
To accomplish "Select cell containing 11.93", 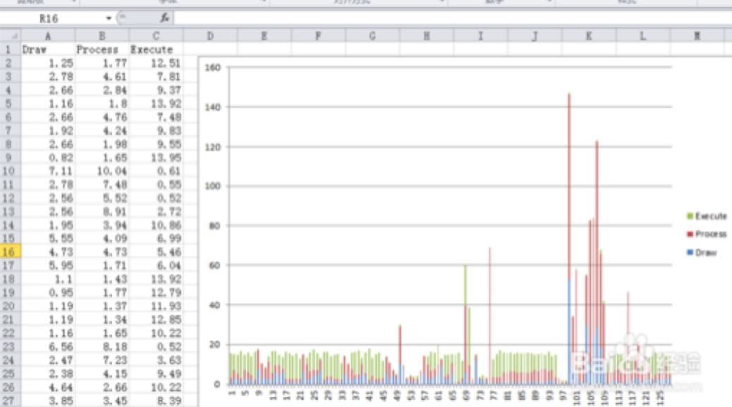I will pos(156,306).
